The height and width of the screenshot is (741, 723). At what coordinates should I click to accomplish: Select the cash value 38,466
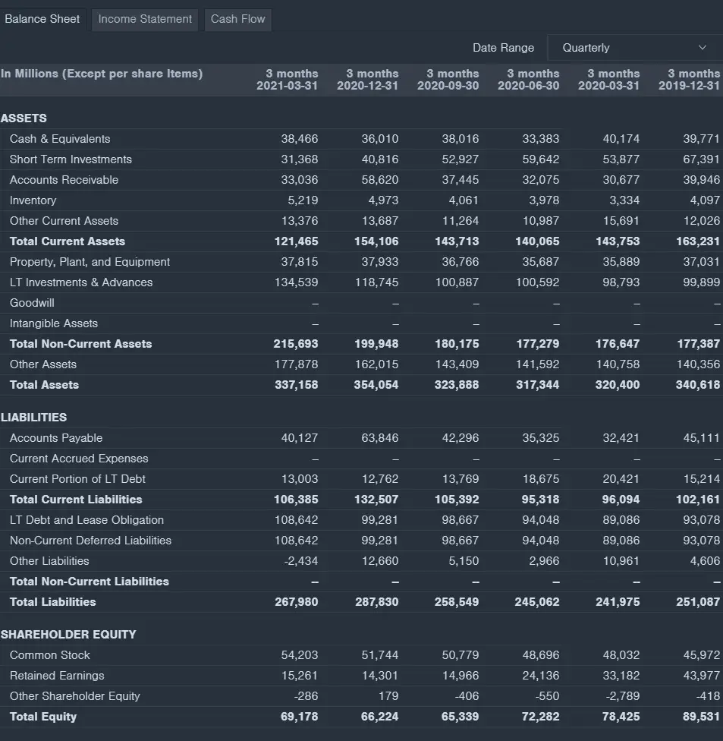300,139
